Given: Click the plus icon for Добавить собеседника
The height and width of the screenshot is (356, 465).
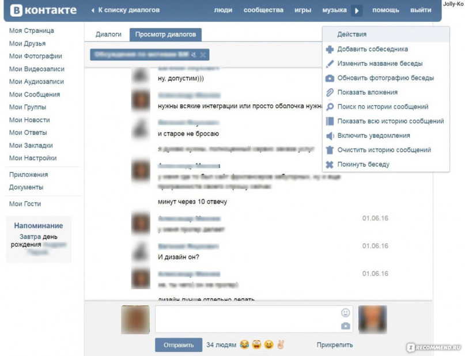Looking at the screenshot, I should [330, 49].
